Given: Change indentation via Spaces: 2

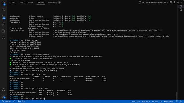Looking at the screenshot, I should (x=146, y=101).
